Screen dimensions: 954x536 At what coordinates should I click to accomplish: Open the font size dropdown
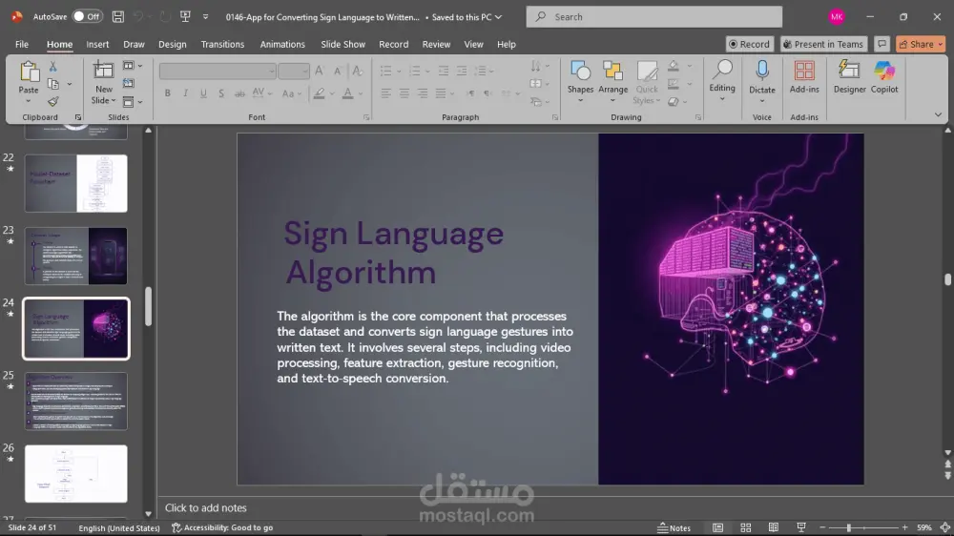tap(305, 72)
